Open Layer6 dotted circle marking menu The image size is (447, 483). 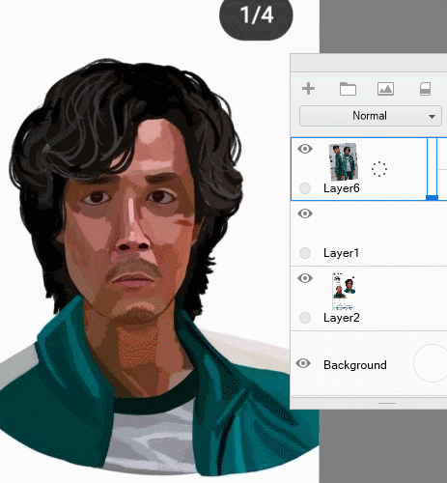pyautogui.click(x=379, y=169)
